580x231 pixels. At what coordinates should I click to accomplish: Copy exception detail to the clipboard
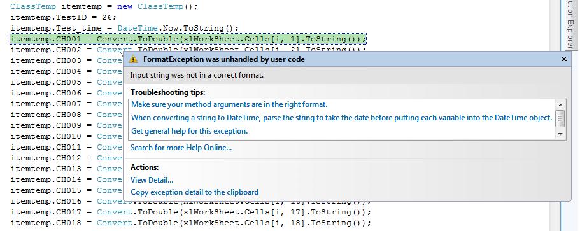pyautogui.click(x=195, y=192)
